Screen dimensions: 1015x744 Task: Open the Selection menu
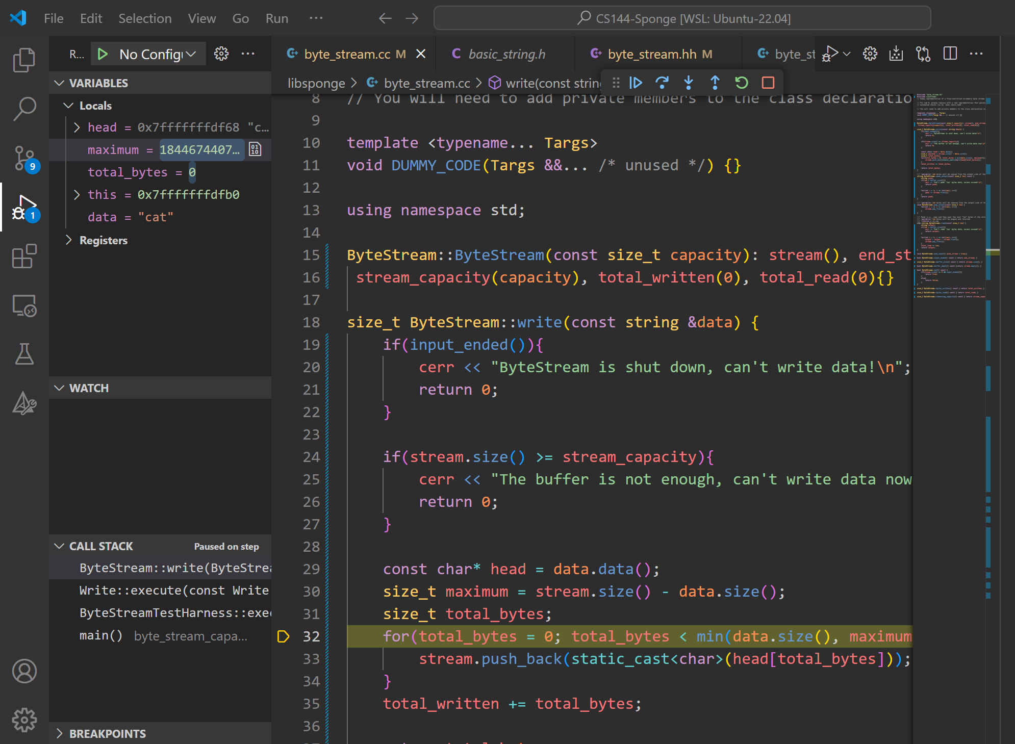(145, 19)
